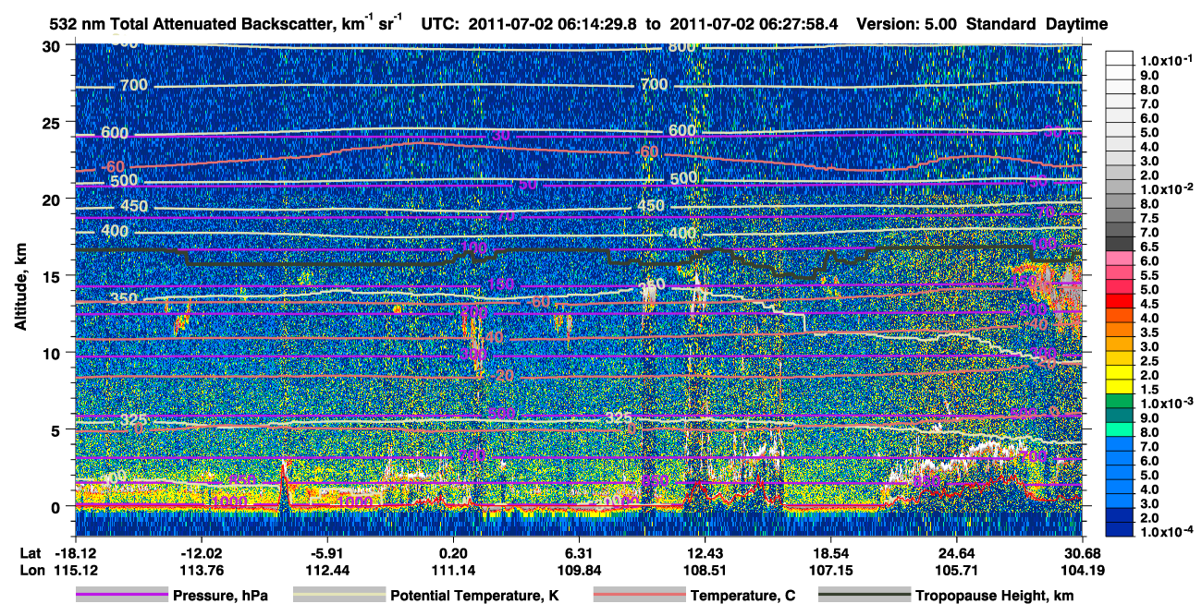Click the 'Tropopause Height, km' legend label
Screen dimensions: 1202x616
(994, 596)
